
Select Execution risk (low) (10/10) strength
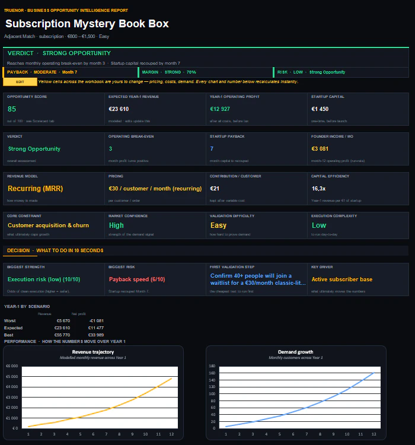click(44, 279)
